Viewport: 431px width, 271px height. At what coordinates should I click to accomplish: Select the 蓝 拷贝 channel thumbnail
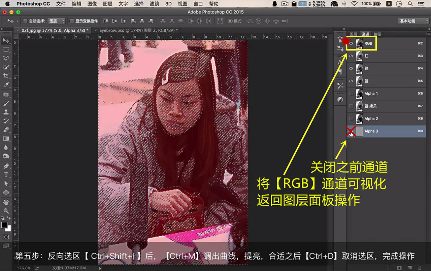[x=359, y=106]
